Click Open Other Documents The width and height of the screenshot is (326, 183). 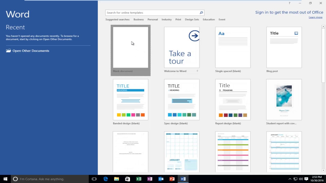click(x=31, y=51)
